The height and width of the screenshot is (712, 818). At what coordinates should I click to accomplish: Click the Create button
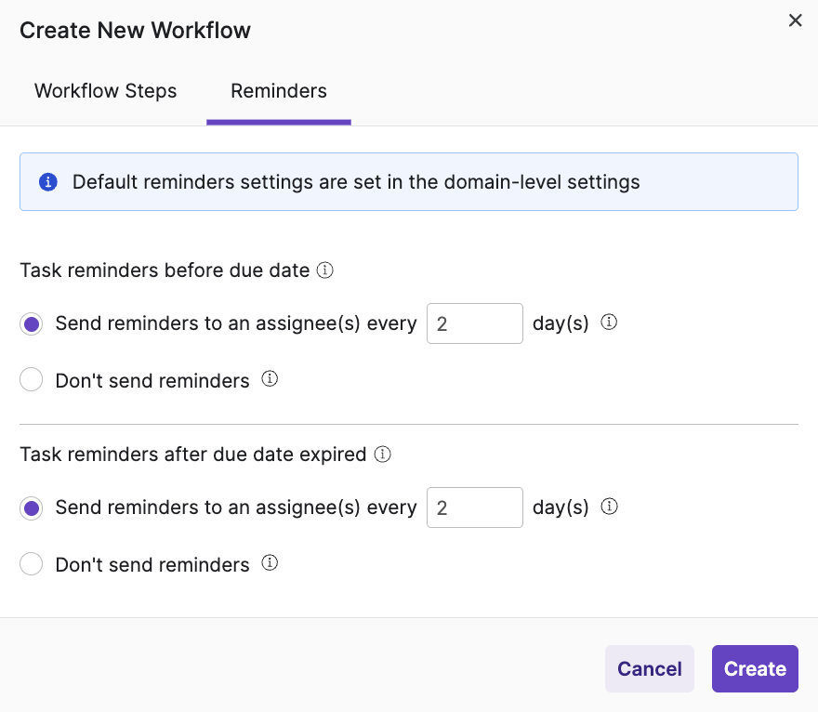tap(755, 668)
